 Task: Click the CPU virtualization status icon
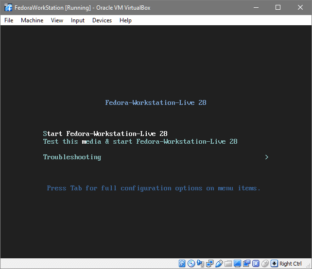point(256,264)
